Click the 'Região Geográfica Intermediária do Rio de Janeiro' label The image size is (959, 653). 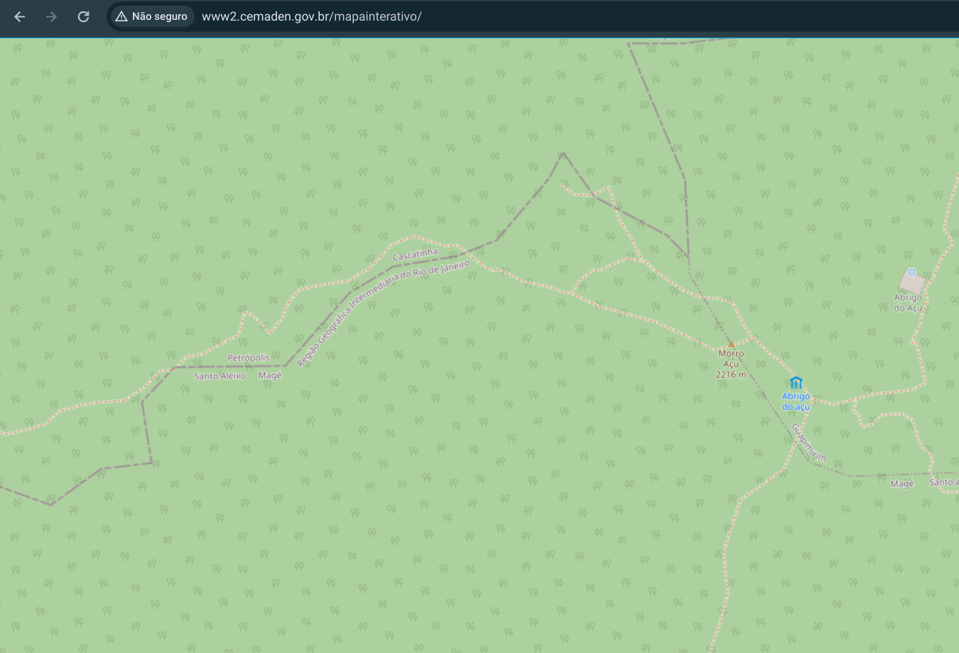(x=383, y=313)
